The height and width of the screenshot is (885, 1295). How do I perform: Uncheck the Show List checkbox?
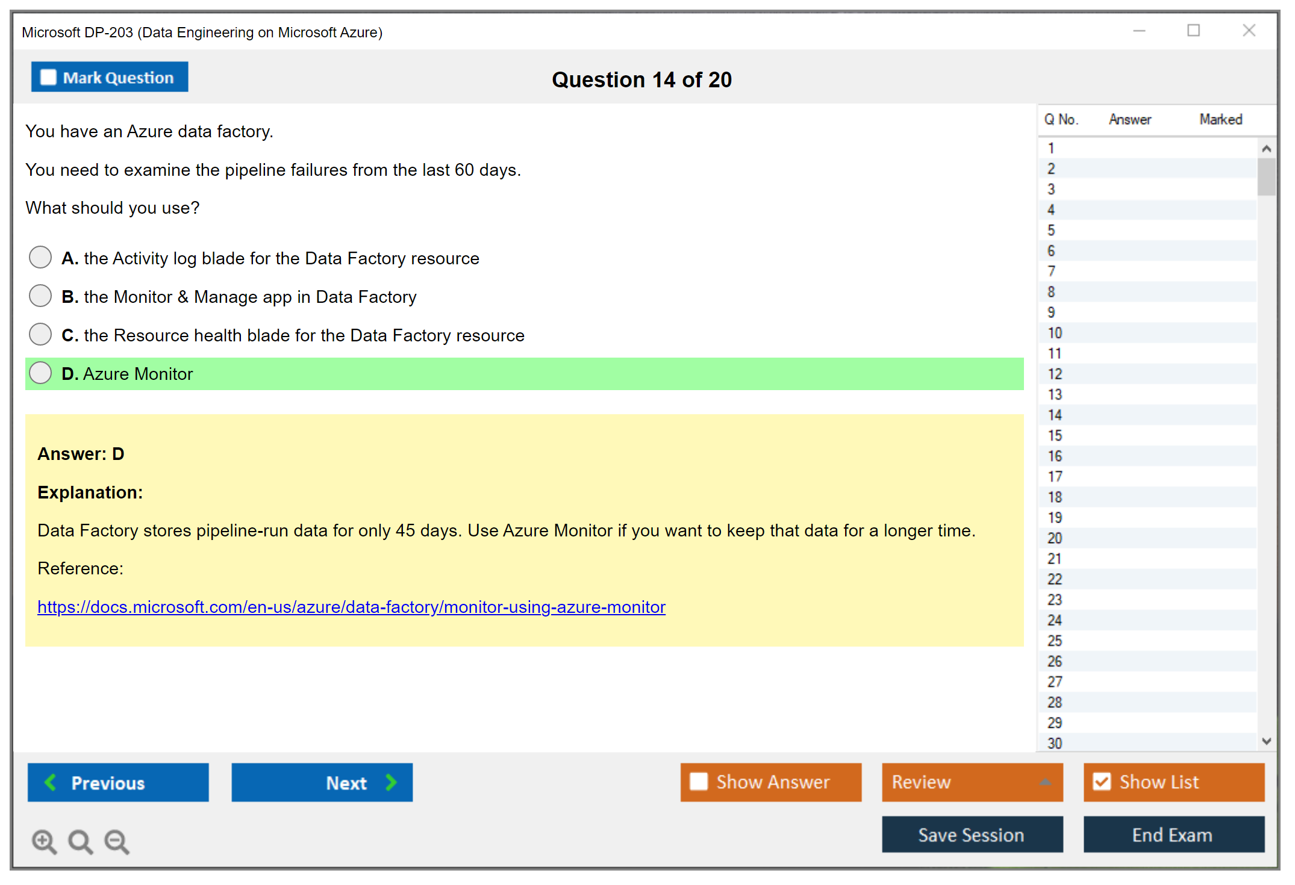pyautogui.click(x=1102, y=781)
